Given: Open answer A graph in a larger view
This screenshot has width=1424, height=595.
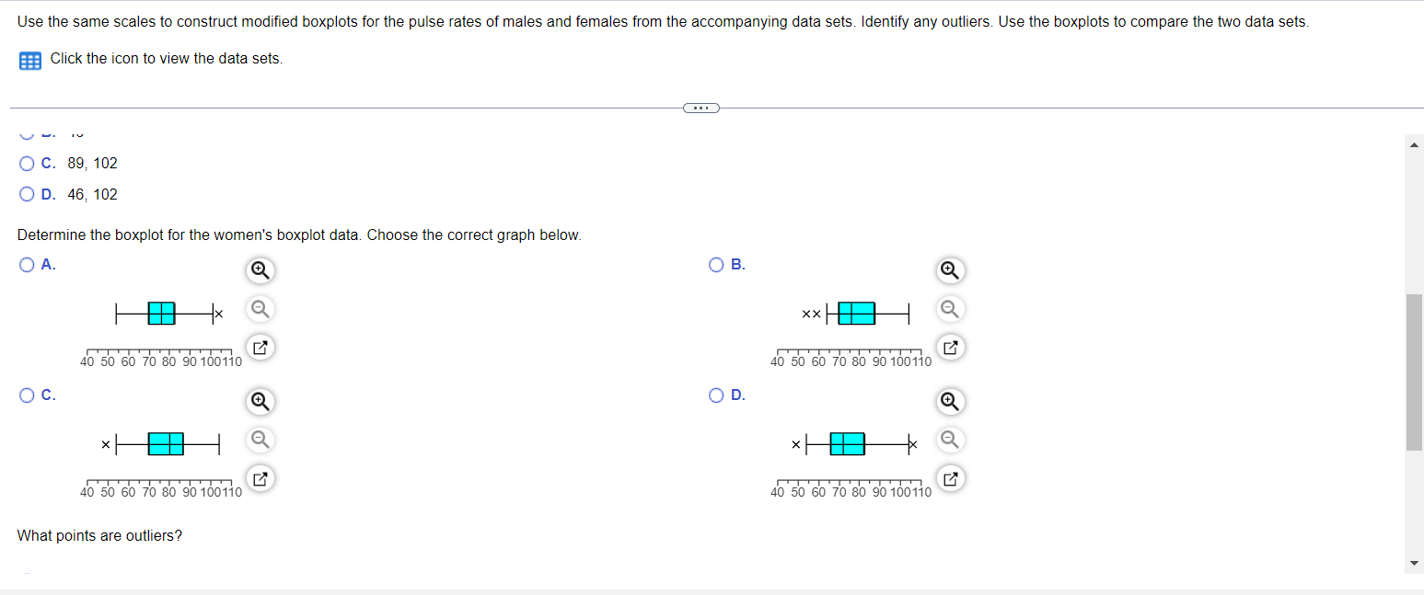Looking at the screenshot, I should point(260,348).
